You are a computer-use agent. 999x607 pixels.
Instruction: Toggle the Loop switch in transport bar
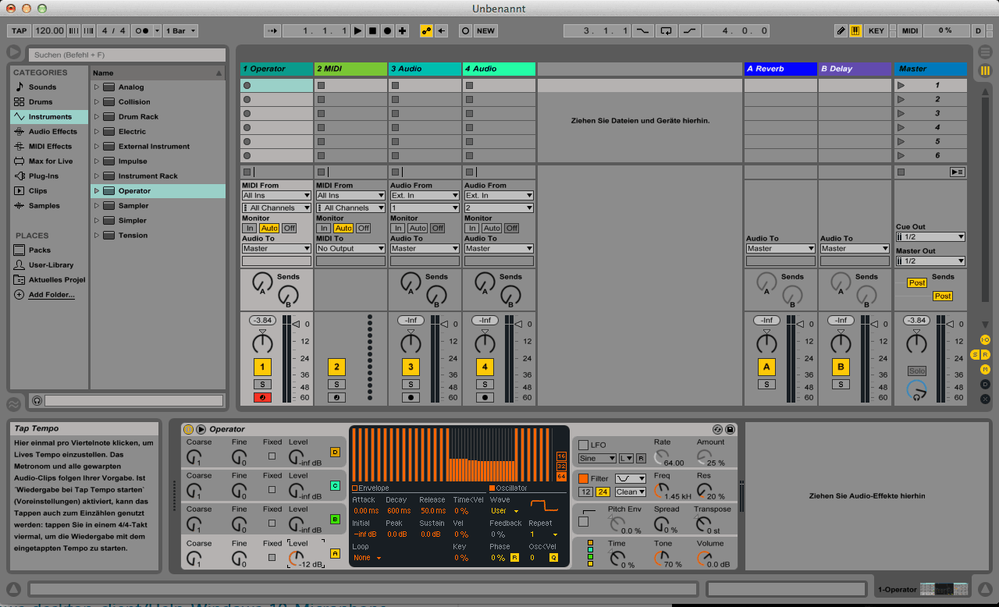pos(666,31)
